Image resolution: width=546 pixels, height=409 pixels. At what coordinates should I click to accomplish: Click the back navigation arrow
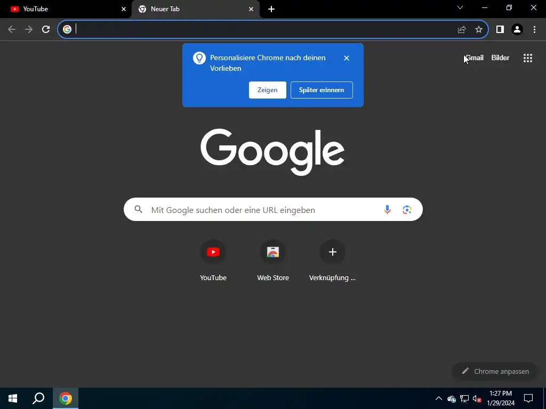point(12,30)
